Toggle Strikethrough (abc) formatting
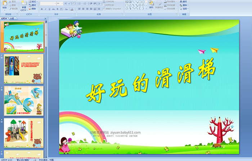The width and height of the screenshot is (252, 161). click(53, 9)
